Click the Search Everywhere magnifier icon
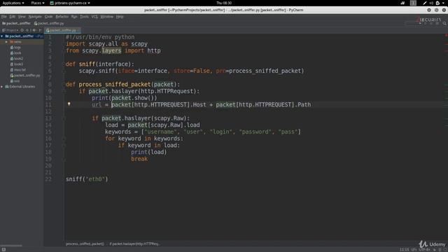The width and height of the screenshot is (448, 252). coord(444,23)
